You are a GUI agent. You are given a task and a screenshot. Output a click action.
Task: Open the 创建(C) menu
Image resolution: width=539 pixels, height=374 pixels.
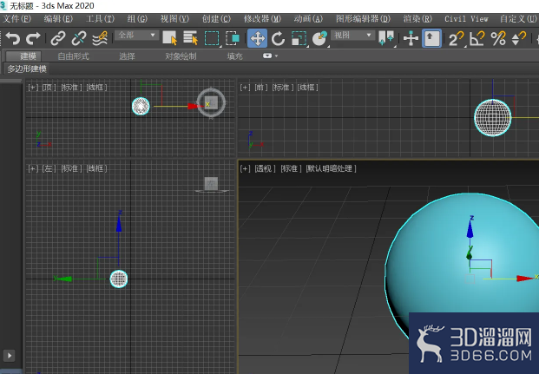[x=216, y=19]
